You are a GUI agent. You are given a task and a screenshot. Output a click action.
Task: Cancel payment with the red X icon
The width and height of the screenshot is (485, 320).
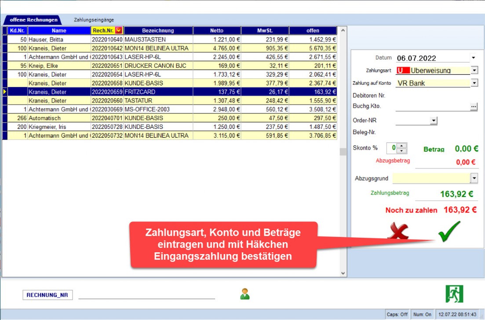click(398, 231)
